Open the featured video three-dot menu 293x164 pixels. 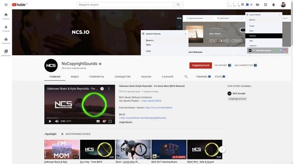pyautogui.click(x=109, y=89)
